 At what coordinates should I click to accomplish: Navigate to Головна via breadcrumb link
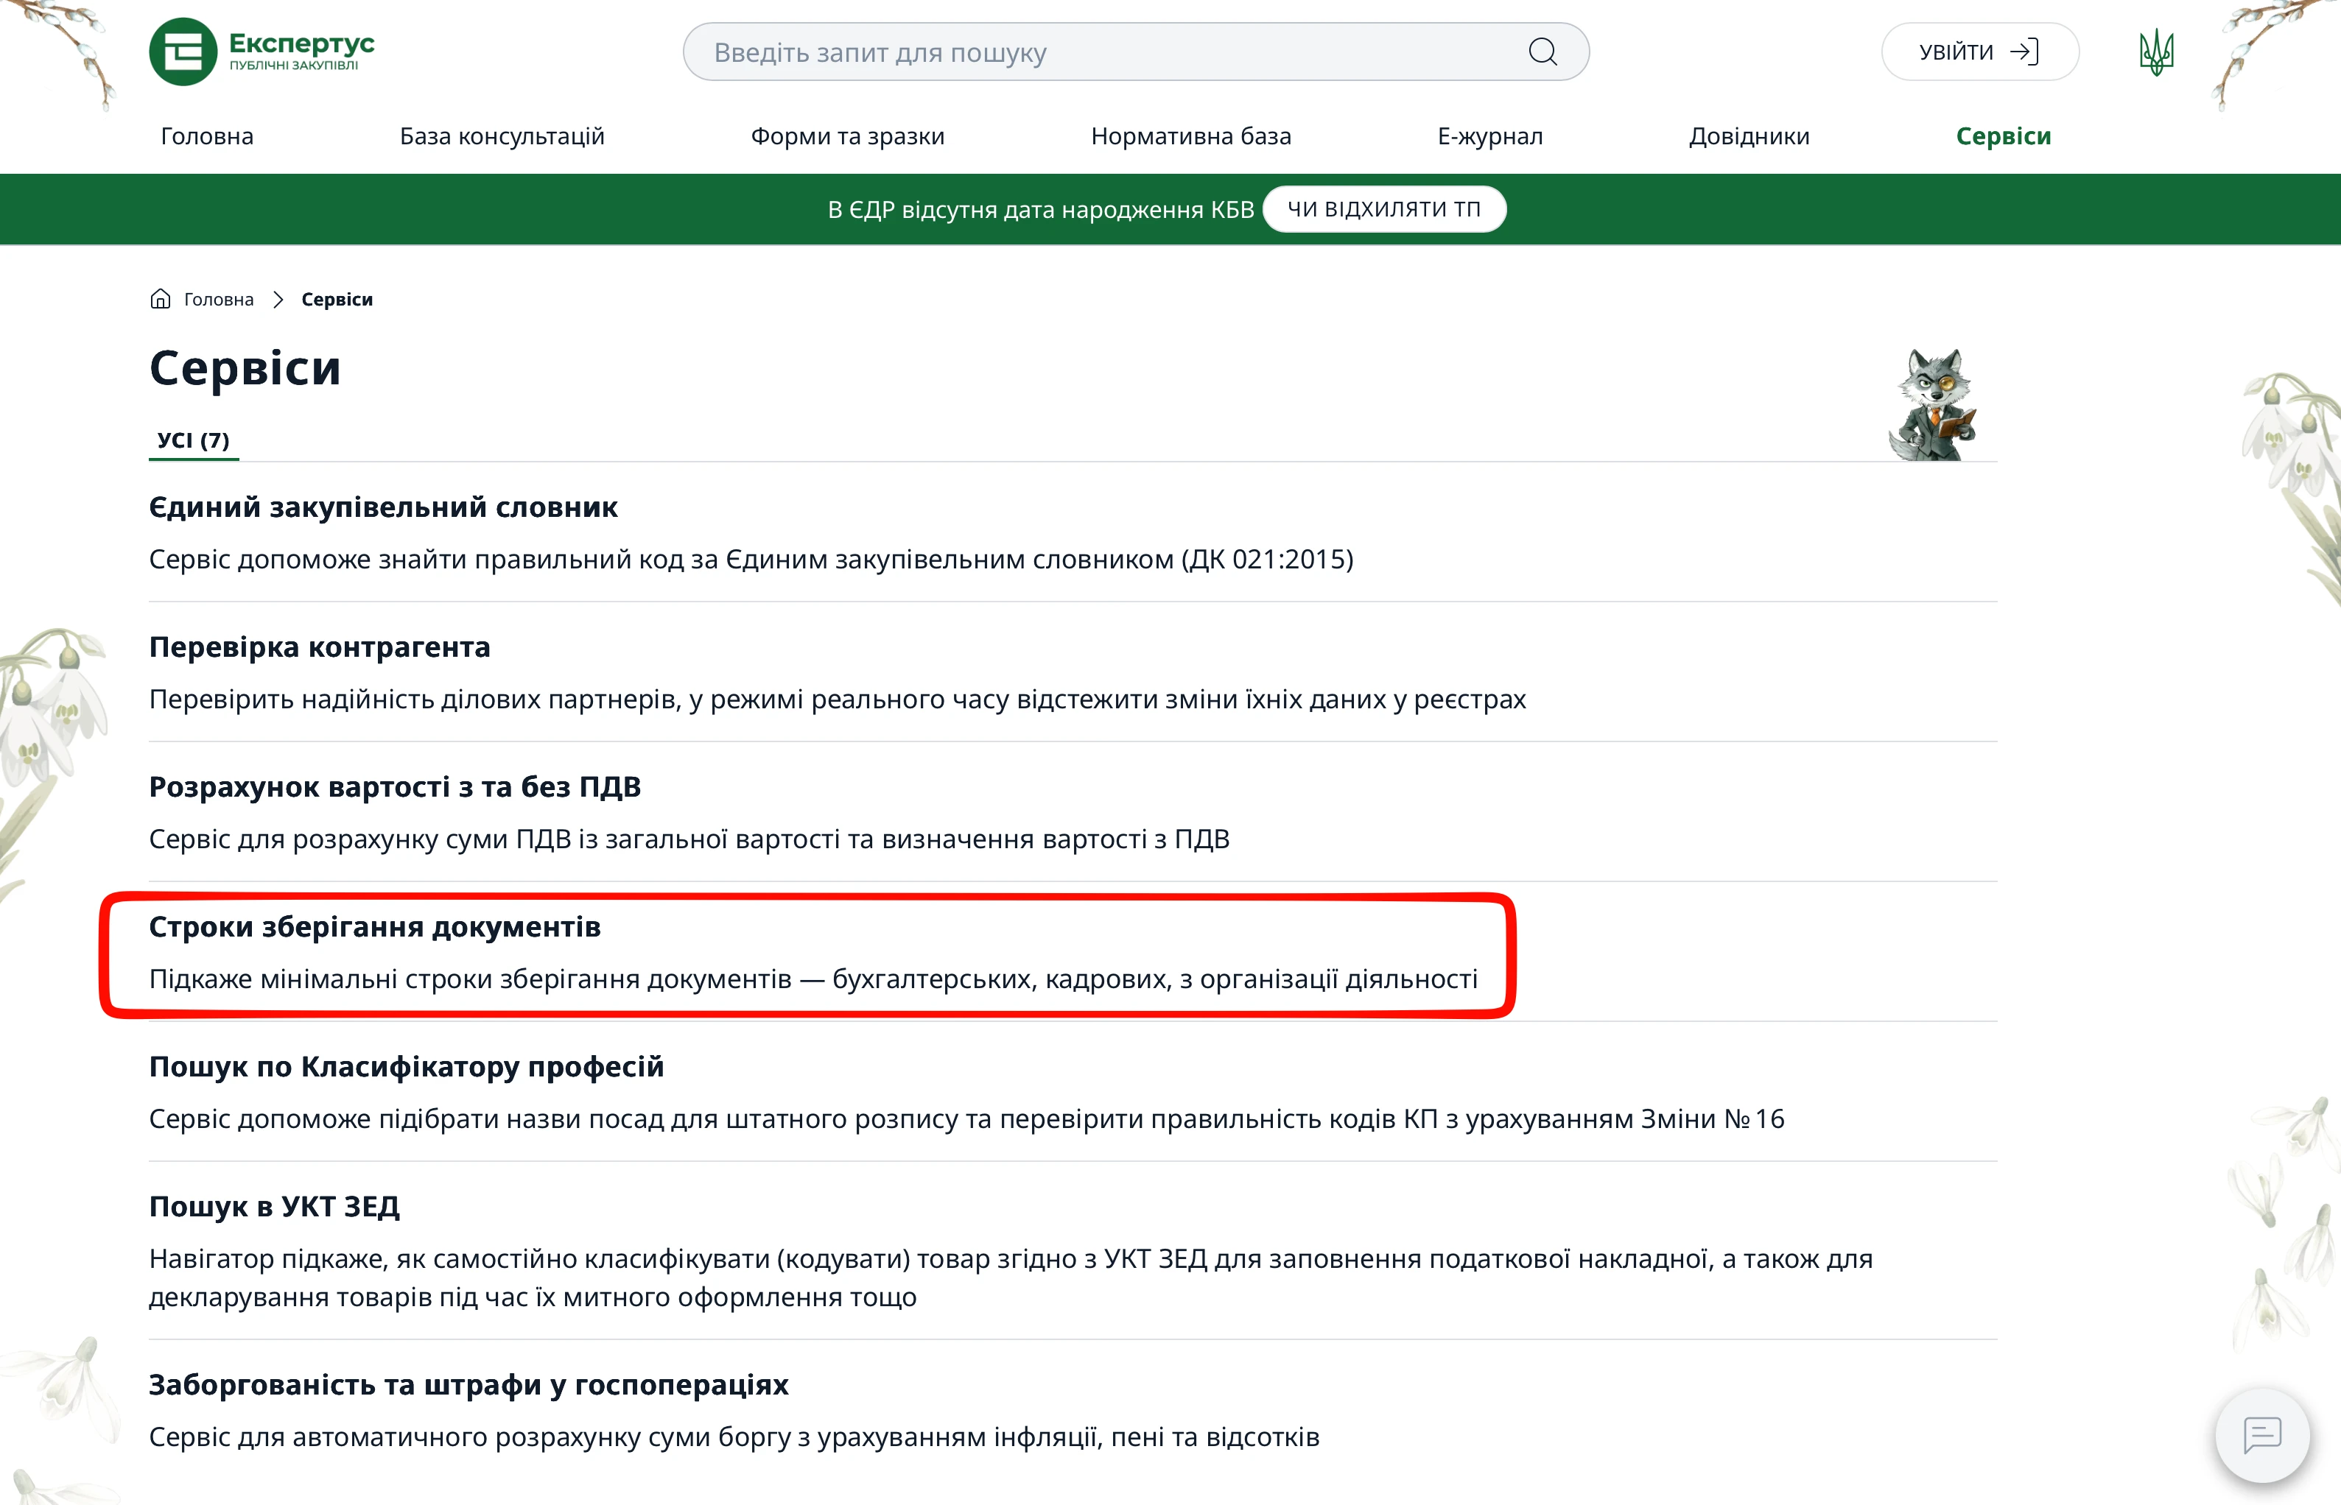pos(217,298)
